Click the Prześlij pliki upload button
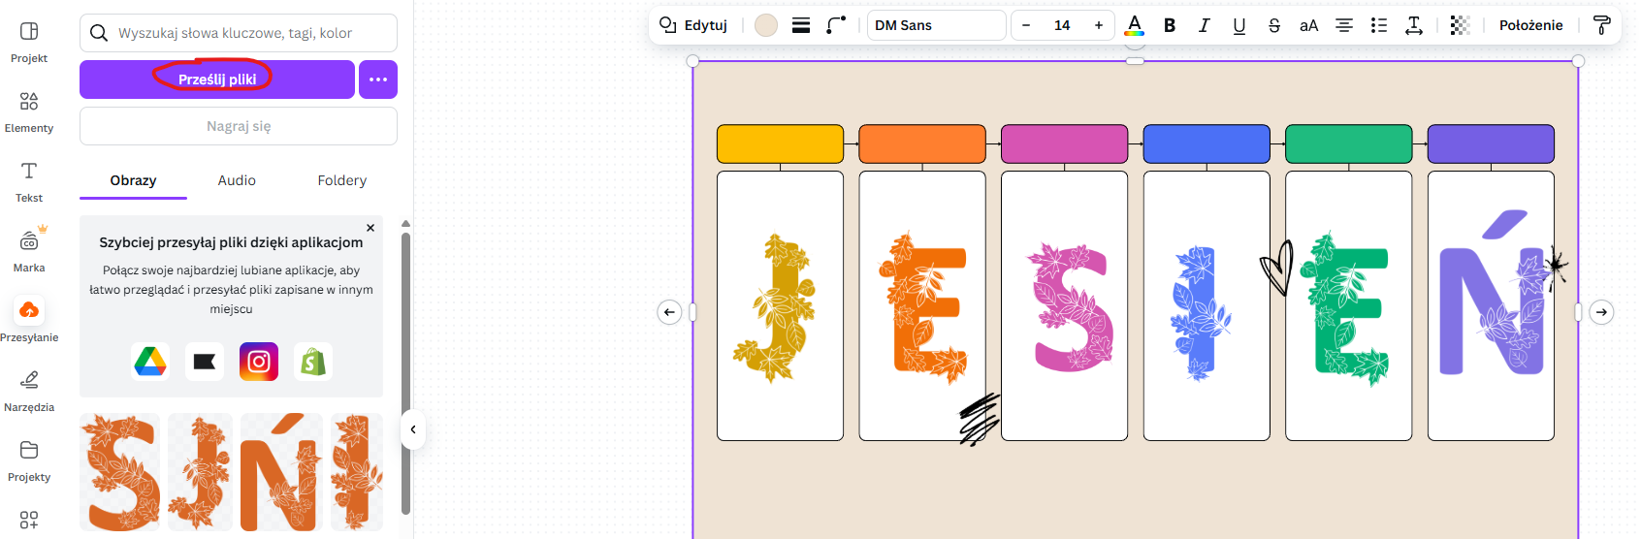The image size is (1641, 539). [x=217, y=79]
